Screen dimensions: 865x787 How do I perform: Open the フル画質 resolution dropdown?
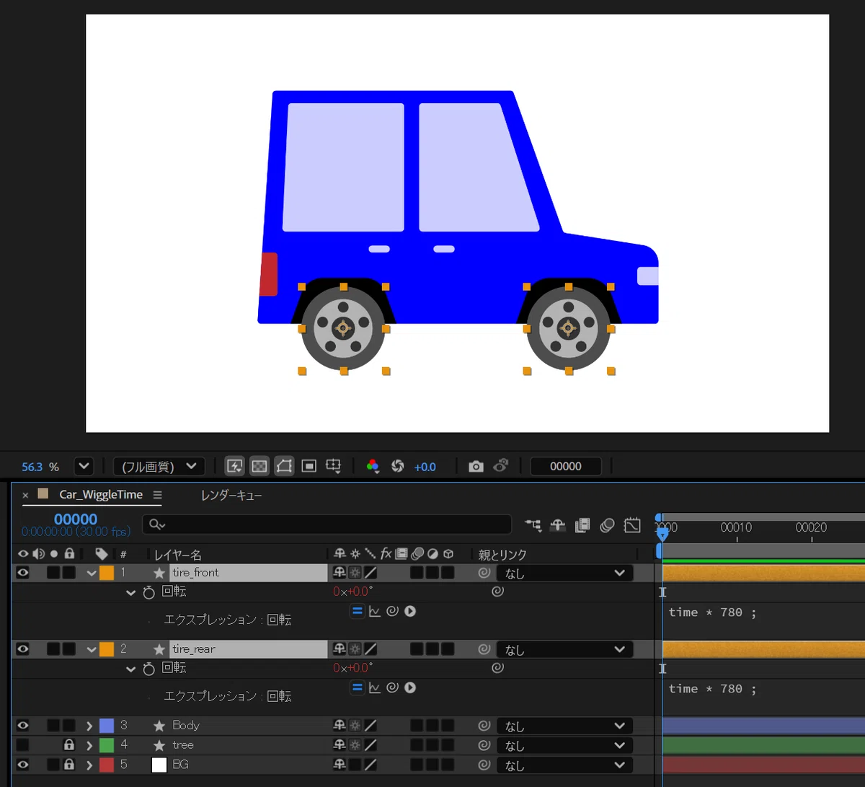pos(159,466)
